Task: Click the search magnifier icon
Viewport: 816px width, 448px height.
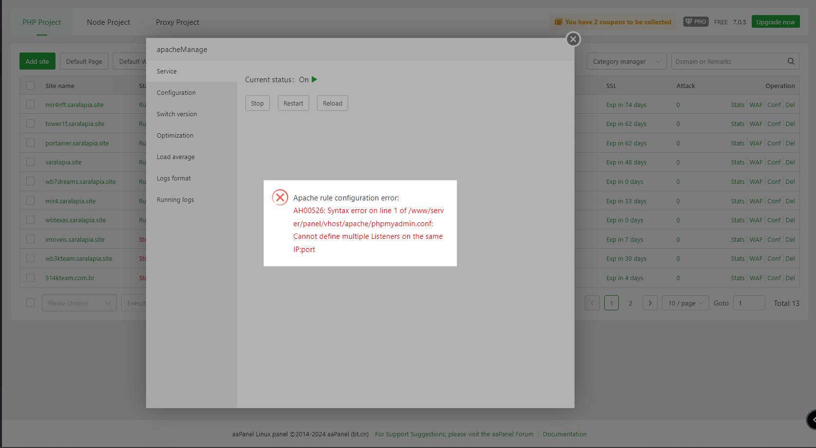Action: click(791, 61)
